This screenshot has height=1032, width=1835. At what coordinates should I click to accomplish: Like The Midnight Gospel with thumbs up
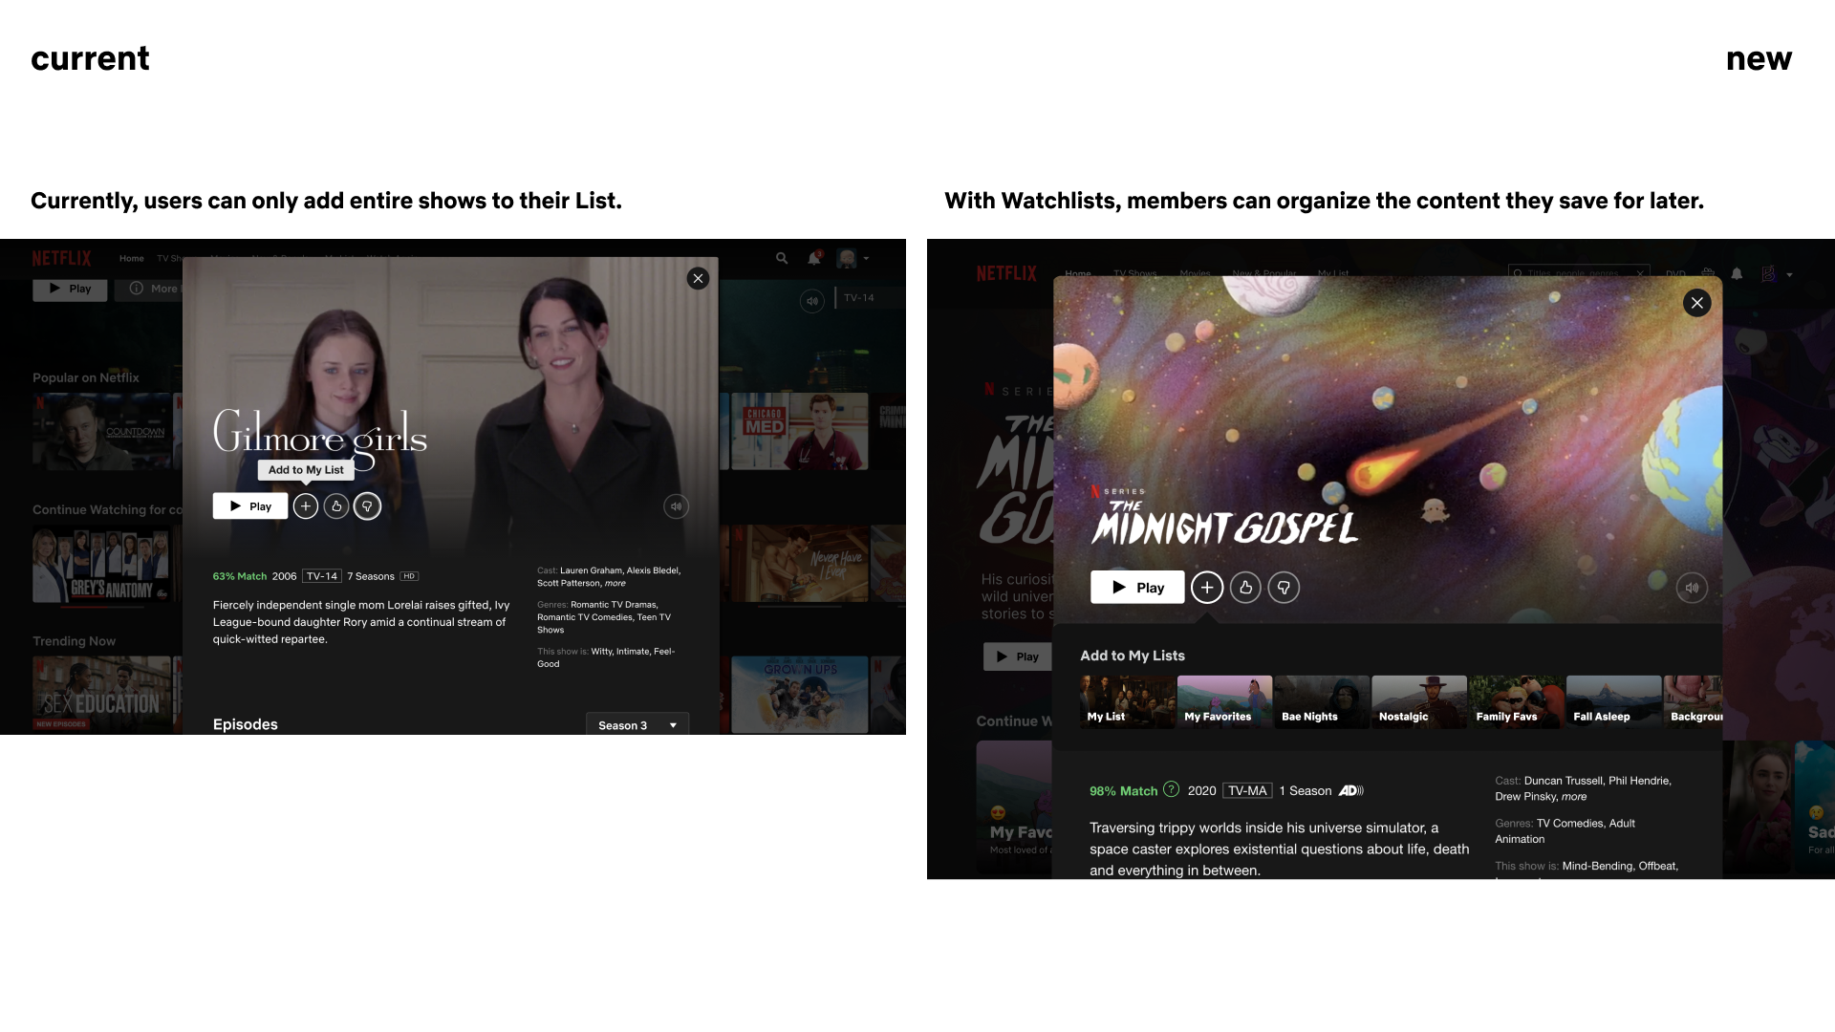tap(1245, 588)
